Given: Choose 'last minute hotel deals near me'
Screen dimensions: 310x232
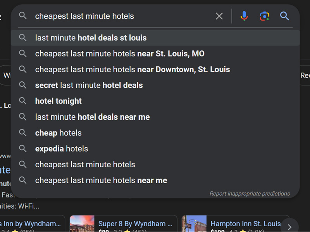Looking at the screenshot, I should pos(92,117).
